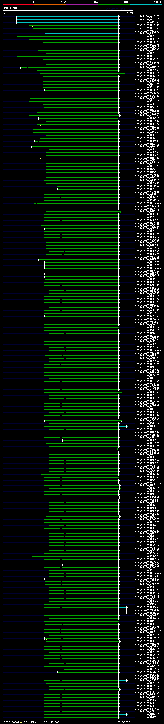
Task: Select hit UniRef100_Q6QJL0
Action: coord(147,99)
